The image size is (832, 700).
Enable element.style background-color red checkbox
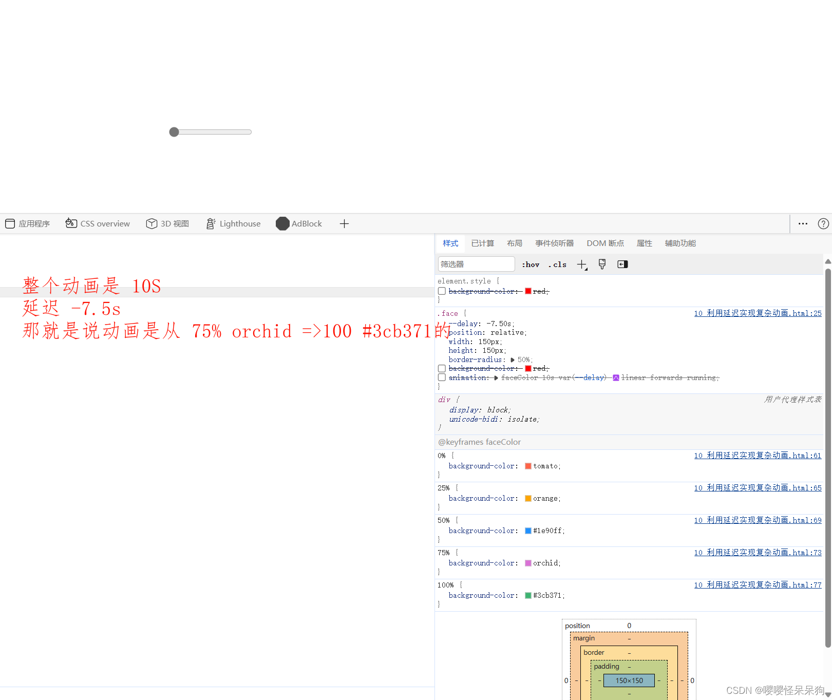click(x=442, y=291)
